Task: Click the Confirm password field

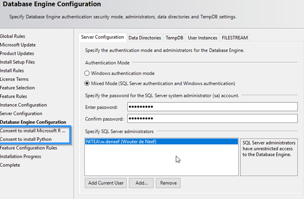Action: click(212, 118)
